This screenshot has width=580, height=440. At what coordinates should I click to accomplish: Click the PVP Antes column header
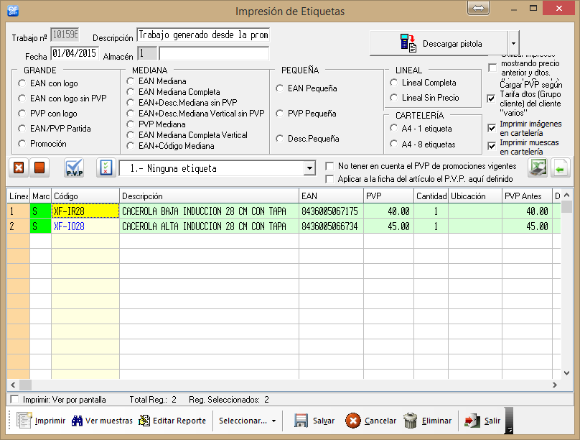tap(527, 196)
